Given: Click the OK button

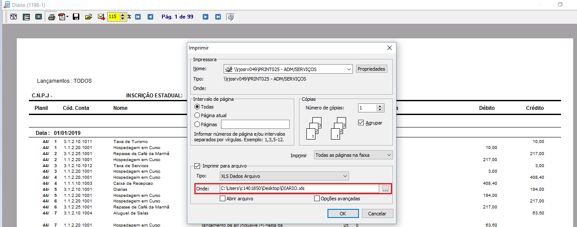Looking at the screenshot, I should click(x=343, y=214).
